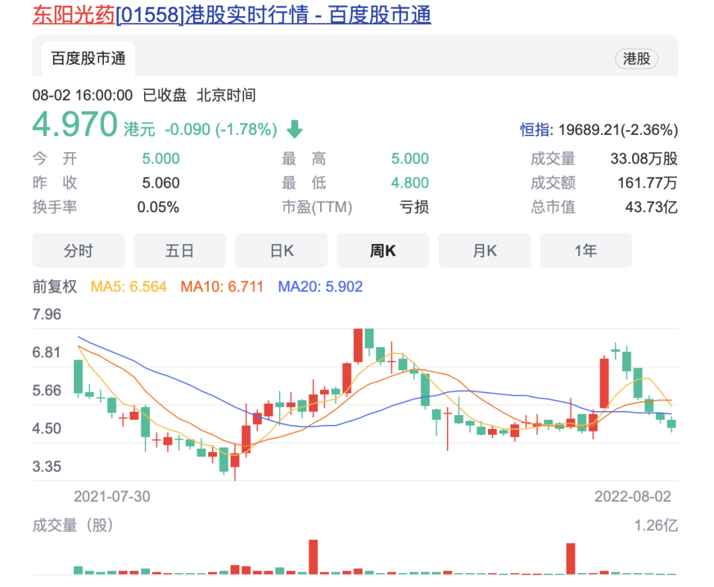
Task: Click the 2021-07-30 start date label
Action: (112, 496)
